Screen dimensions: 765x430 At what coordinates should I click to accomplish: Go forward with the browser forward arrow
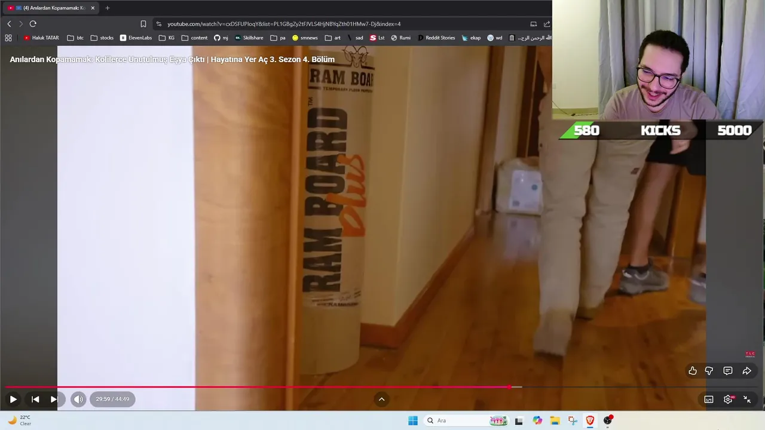[x=20, y=24]
